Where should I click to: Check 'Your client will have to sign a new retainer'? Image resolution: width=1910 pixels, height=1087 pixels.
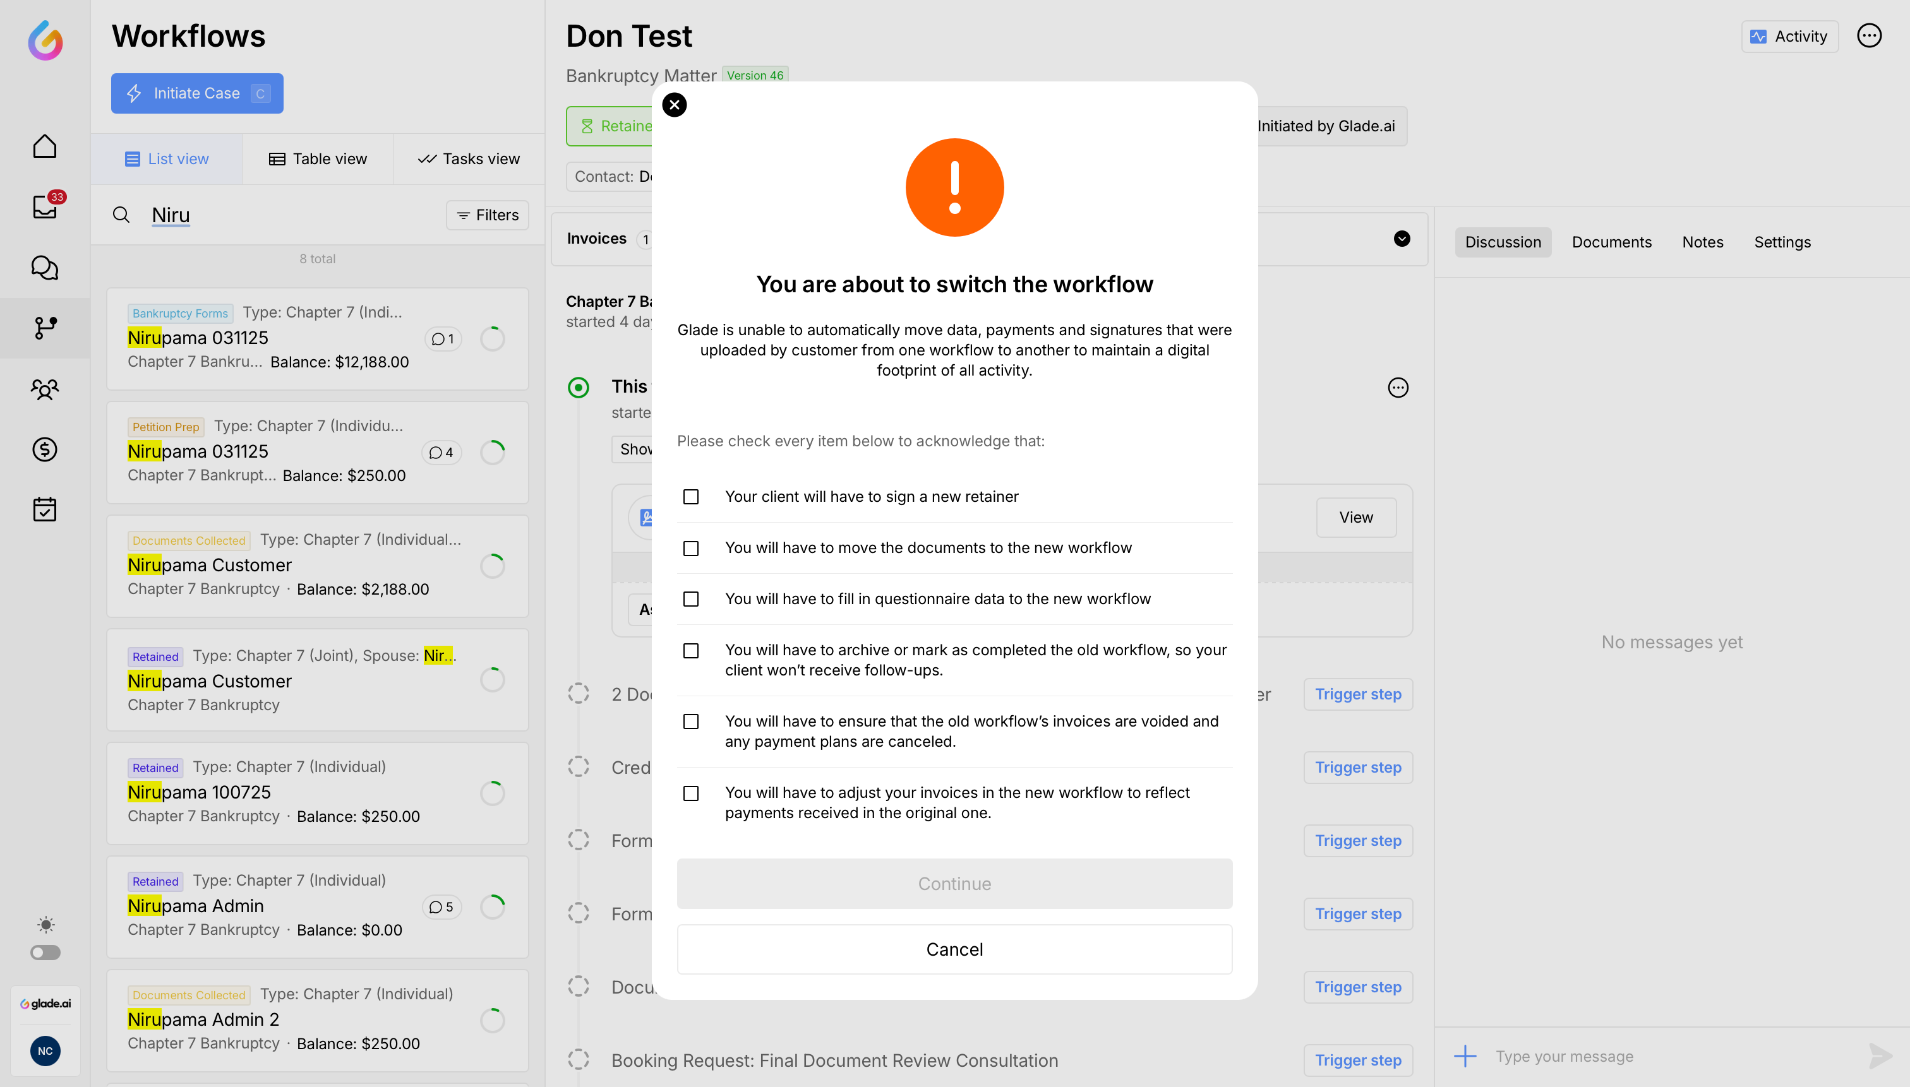[691, 497]
